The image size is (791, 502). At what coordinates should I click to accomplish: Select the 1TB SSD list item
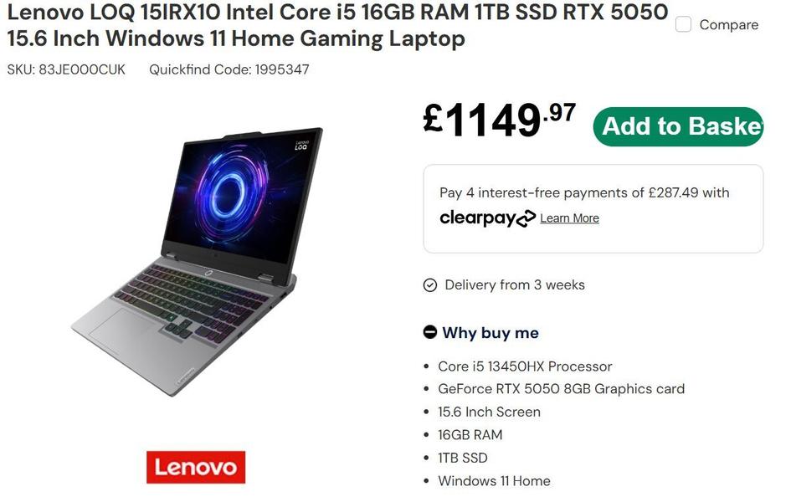pos(462,458)
